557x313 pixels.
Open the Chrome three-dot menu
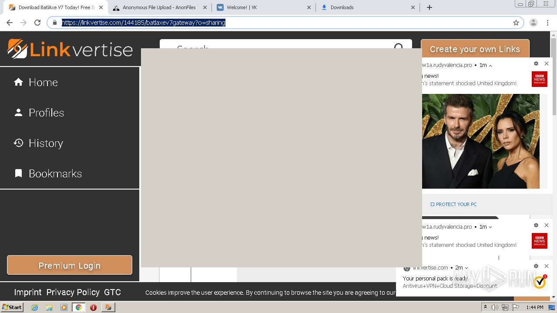click(x=547, y=23)
